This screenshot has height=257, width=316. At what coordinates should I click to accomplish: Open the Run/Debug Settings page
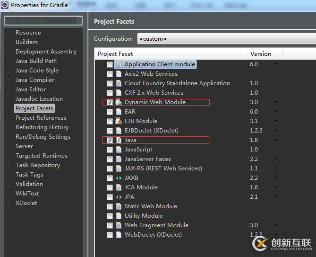[43, 137]
